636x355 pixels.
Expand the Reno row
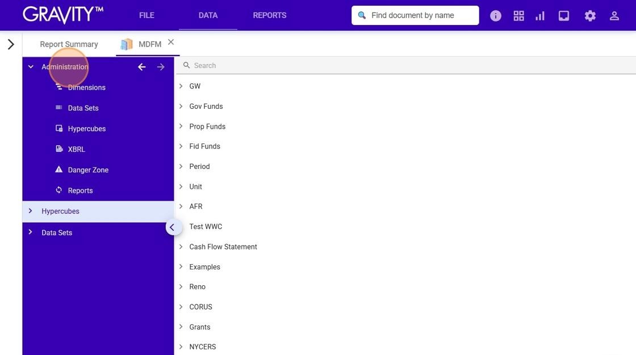click(x=181, y=286)
